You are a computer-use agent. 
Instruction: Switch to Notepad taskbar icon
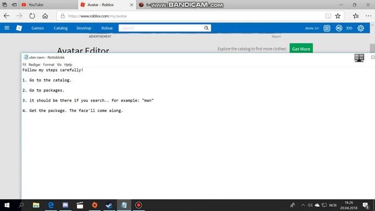pyautogui.click(x=124, y=205)
